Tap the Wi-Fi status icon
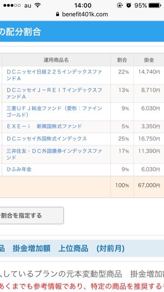164x292 pixels. (x=38, y=5)
